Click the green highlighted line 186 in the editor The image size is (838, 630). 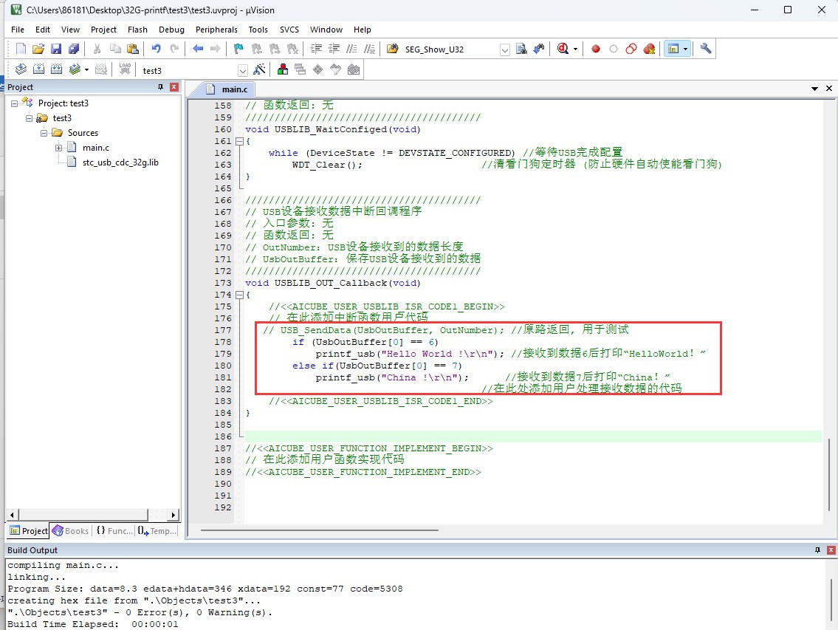533,436
